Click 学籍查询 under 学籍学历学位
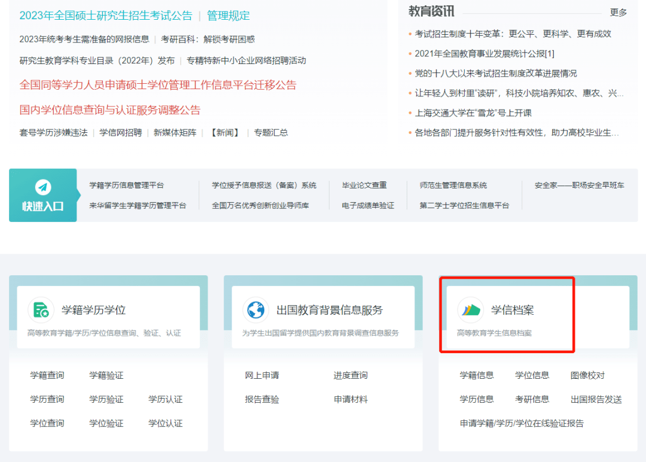Image resolution: width=646 pixels, height=462 pixels. [x=47, y=375]
